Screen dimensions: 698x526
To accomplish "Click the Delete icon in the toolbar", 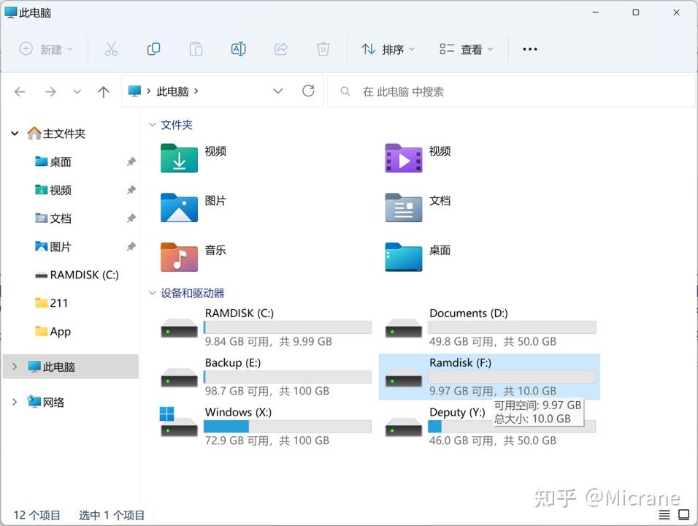I will (x=323, y=49).
